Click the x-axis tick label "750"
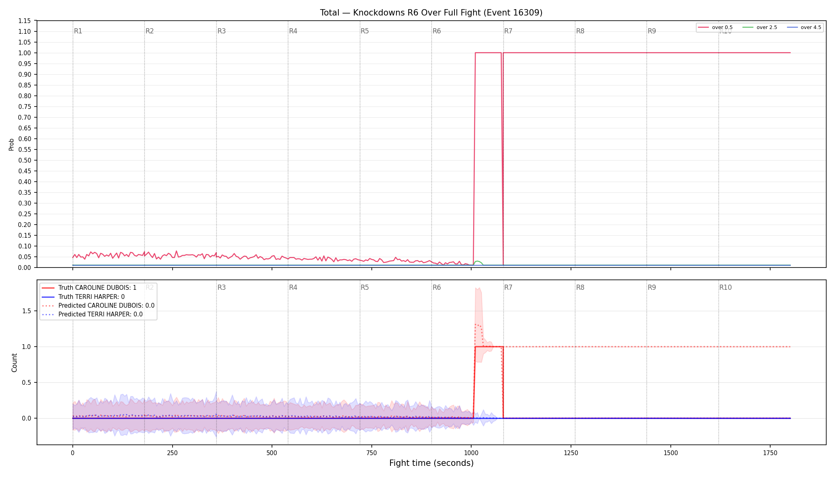Image resolution: width=835 pixels, height=477 pixels. coord(371,453)
